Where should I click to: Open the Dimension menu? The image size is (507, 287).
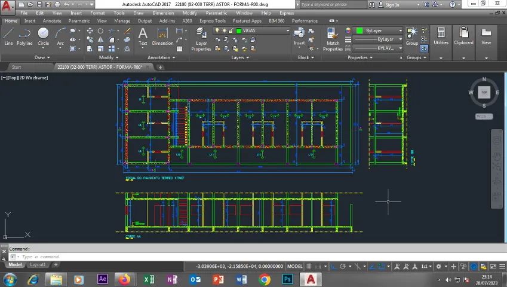tap(163, 13)
